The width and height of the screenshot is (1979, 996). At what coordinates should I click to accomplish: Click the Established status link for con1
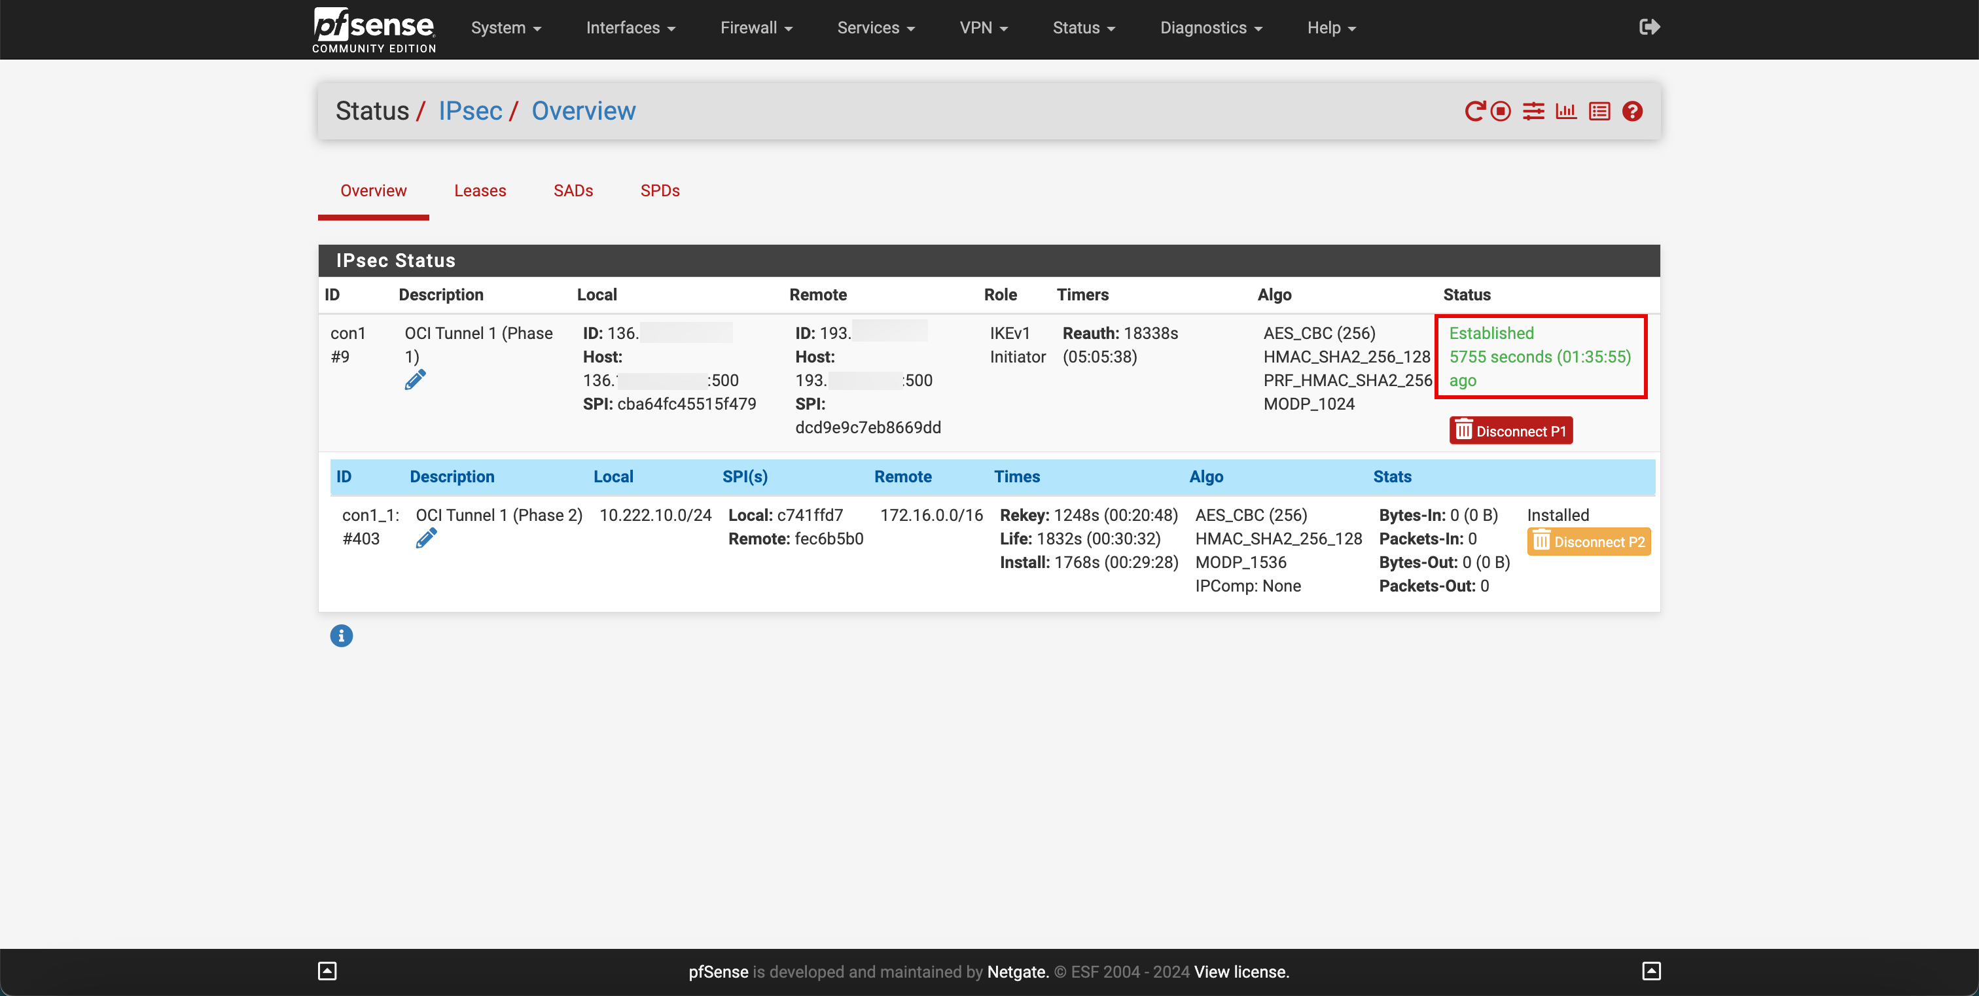(1491, 333)
